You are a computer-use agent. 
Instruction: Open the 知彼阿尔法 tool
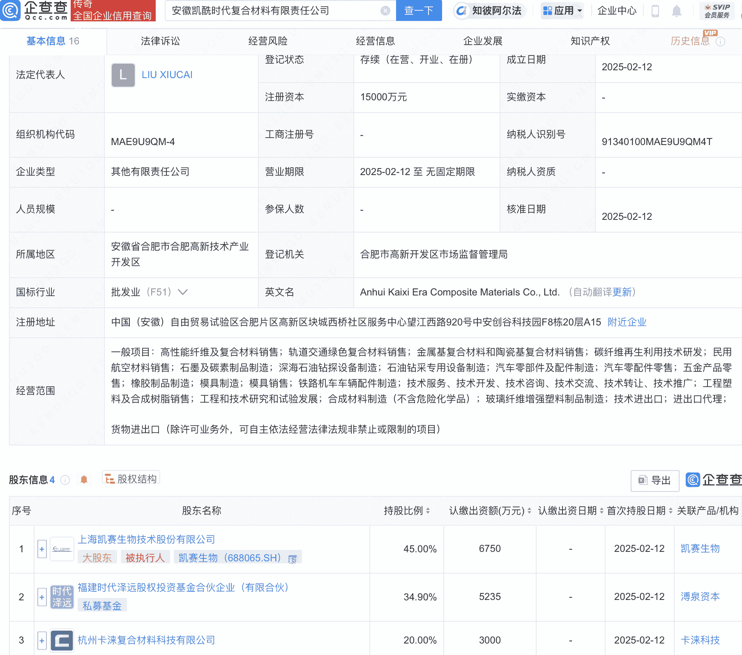[489, 11]
